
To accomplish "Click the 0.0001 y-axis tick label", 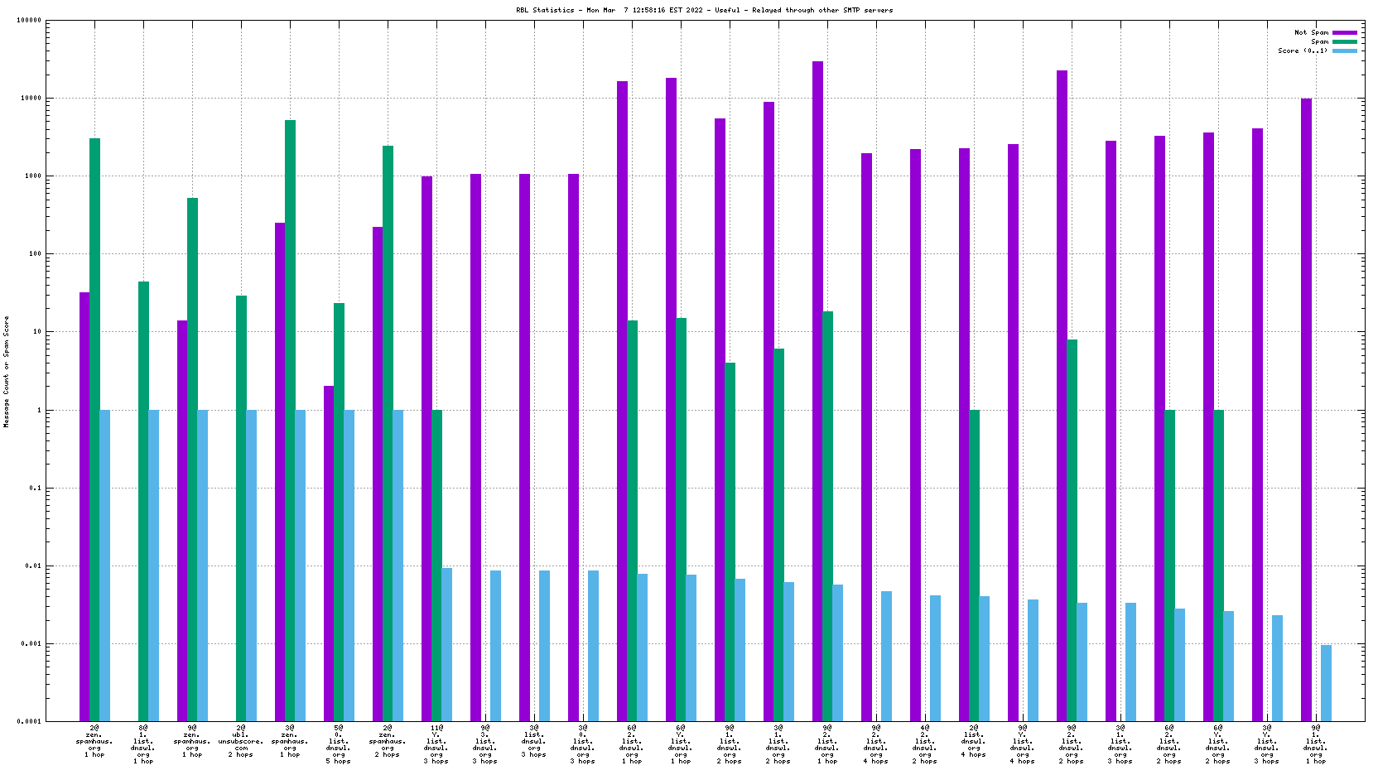I will [29, 721].
